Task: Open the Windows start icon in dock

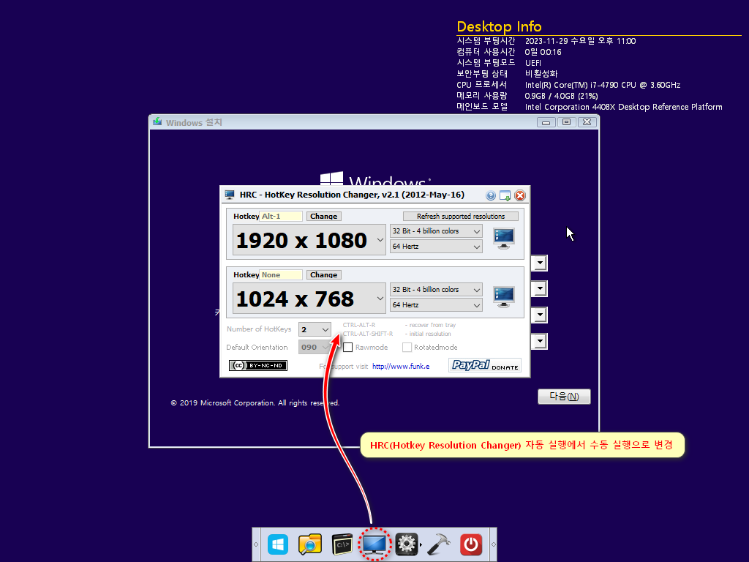Action: tap(278, 544)
